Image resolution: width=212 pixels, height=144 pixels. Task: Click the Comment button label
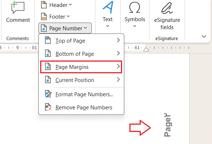(18, 20)
